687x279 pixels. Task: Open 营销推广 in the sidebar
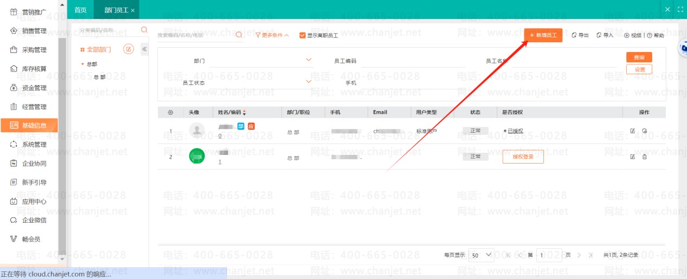29,12
